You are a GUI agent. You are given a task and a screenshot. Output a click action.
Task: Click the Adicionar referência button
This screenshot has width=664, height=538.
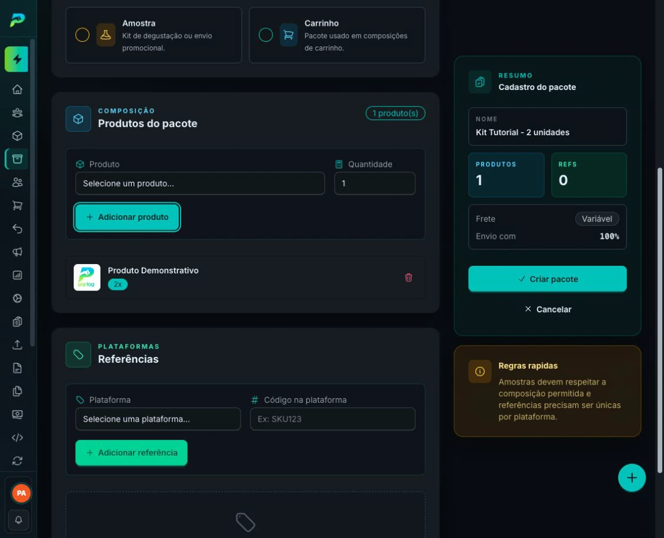(131, 453)
